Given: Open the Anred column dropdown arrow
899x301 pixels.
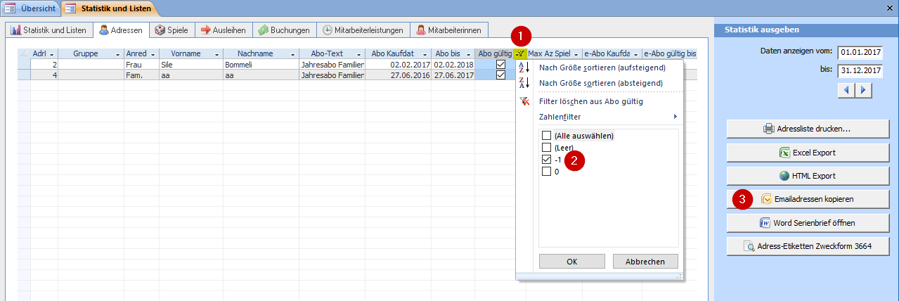Looking at the screenshot, I should tap(153, 54).
